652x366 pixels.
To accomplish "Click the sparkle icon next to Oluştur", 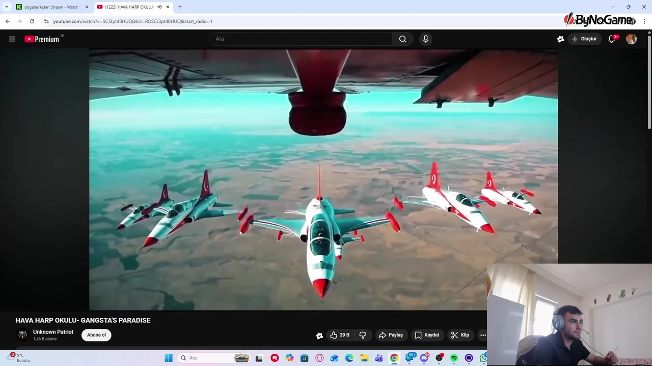I will click(560, 39).
